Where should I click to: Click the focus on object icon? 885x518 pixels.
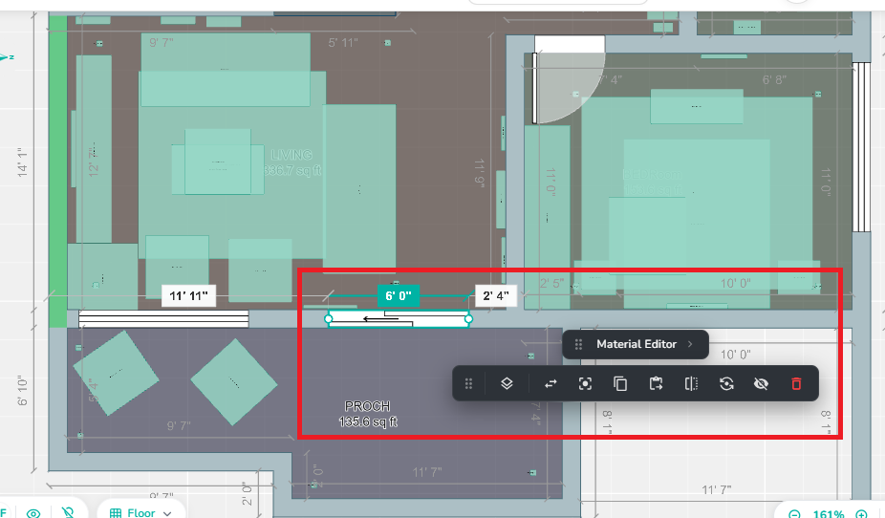(x=585, y=383)
